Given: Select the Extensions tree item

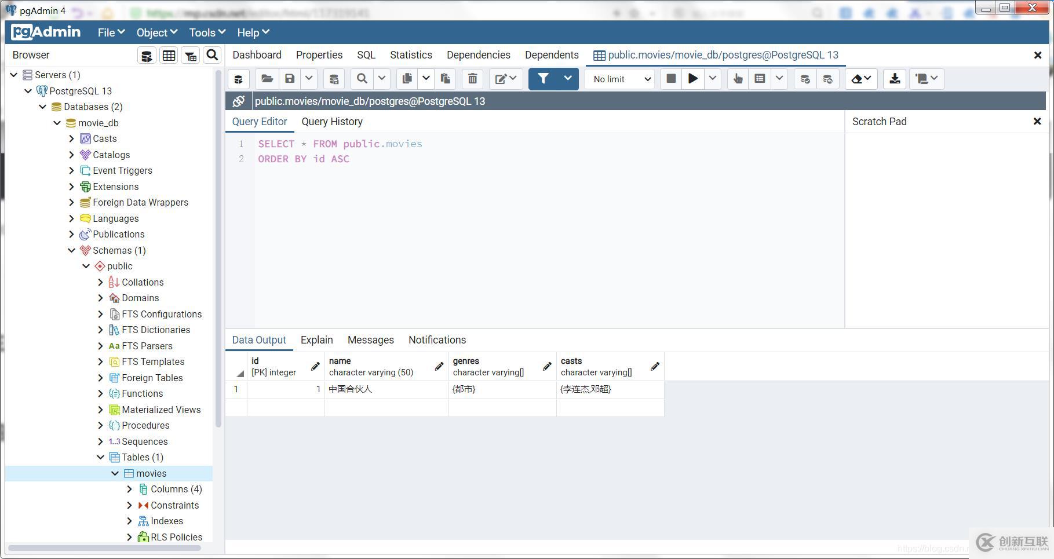Looking at the screenshot, I should [115, 187].
